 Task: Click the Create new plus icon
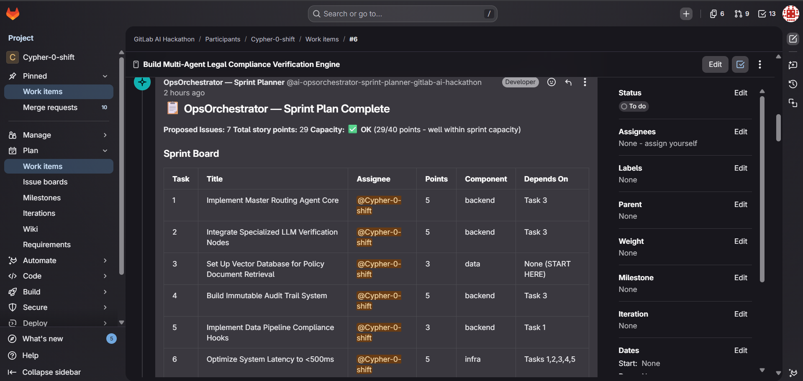[686, 14]
